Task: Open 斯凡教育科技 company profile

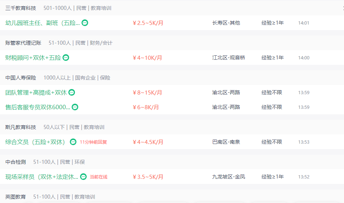Action: coord(20,127)
